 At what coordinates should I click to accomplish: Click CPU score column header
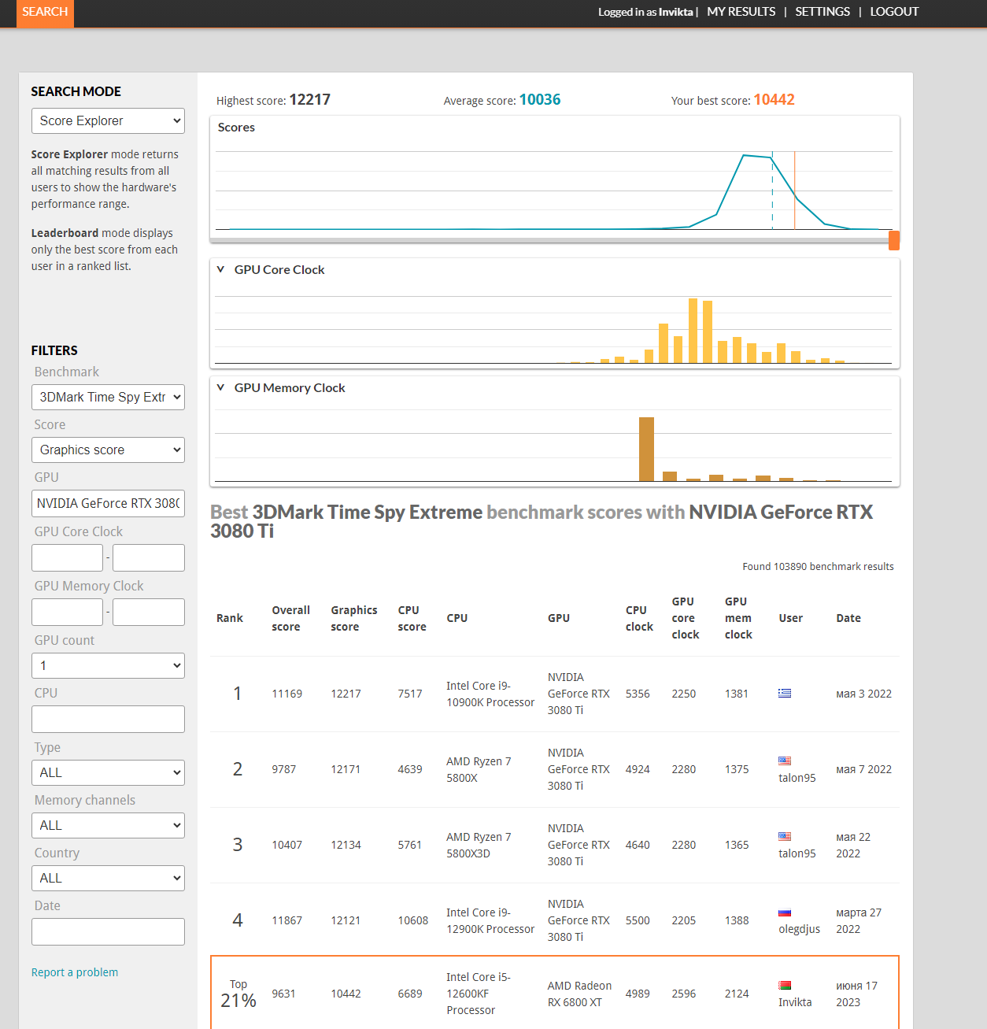(412, 618)
